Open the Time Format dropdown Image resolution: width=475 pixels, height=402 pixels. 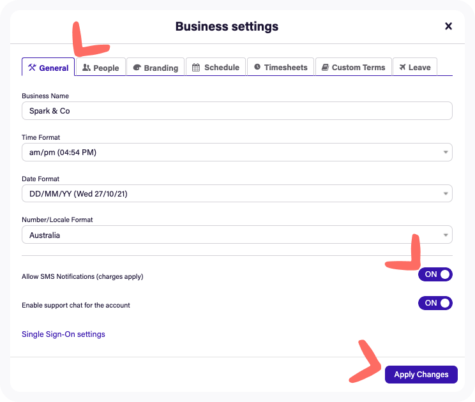click(237, 153)
